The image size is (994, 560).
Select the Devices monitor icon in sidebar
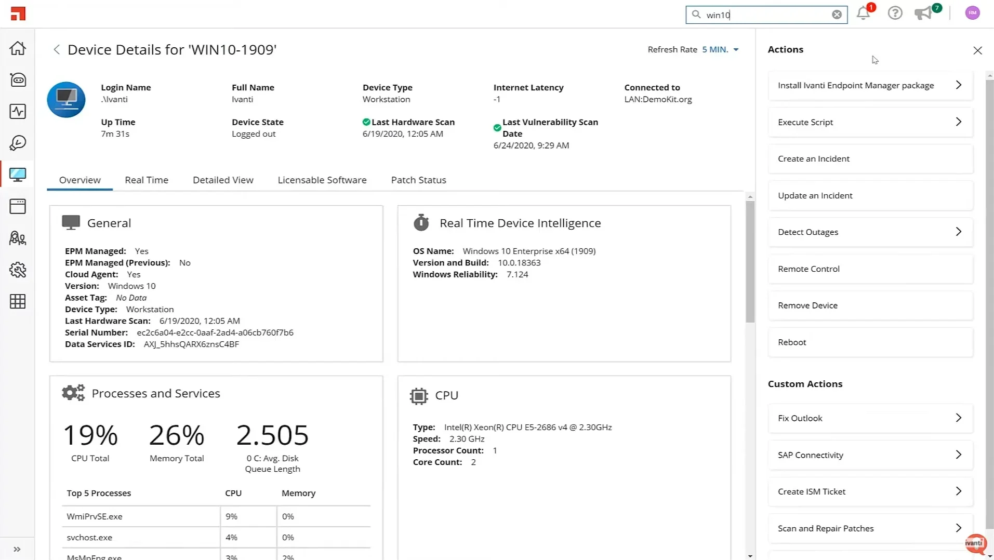tap(18, 175)
